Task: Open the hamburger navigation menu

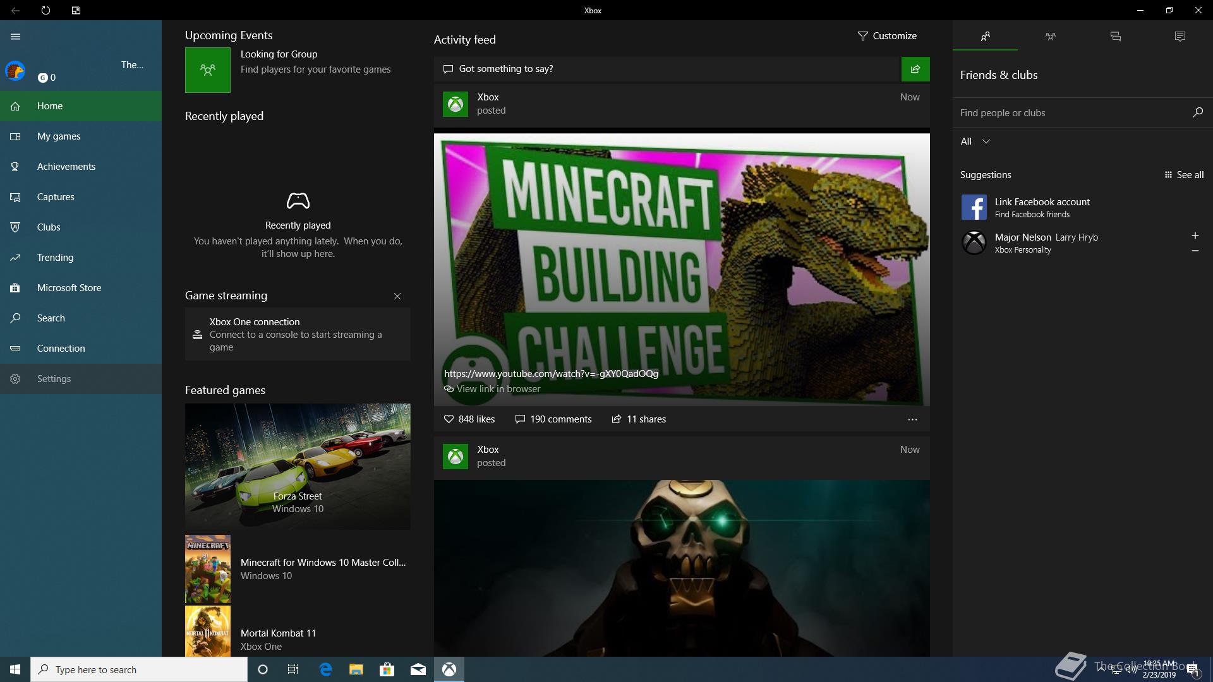Action: pyautogui.click(x=16, y=37)
